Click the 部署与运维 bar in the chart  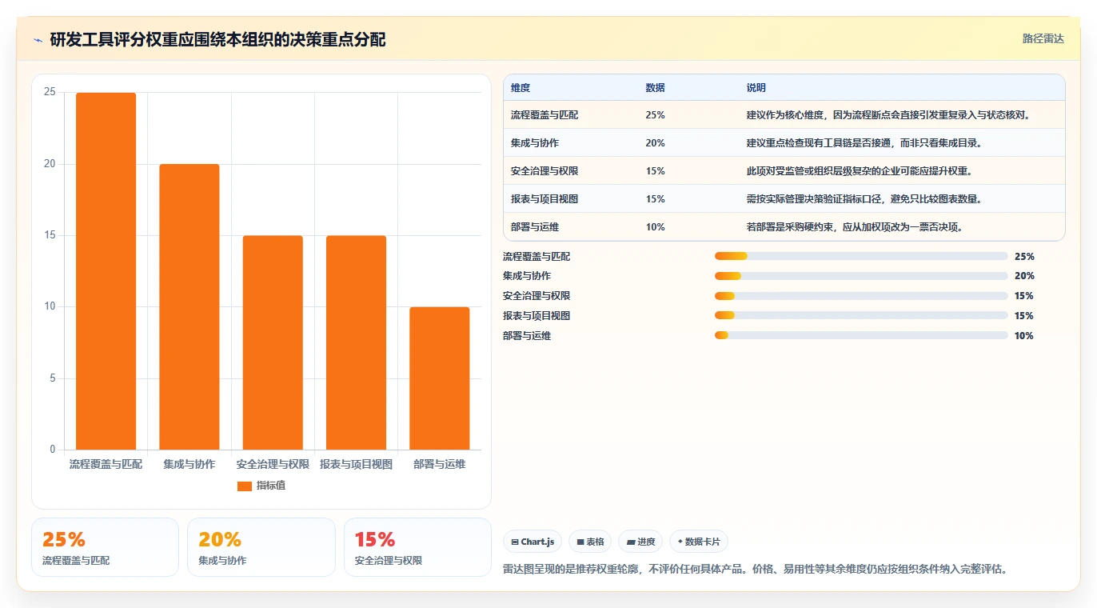[x=440, y=378]
